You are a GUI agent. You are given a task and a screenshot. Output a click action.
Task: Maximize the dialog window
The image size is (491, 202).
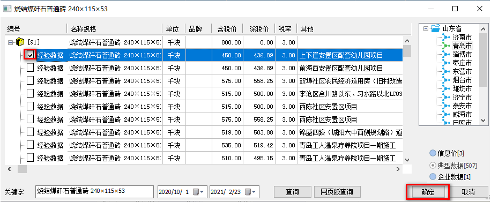tap(455, 9)
